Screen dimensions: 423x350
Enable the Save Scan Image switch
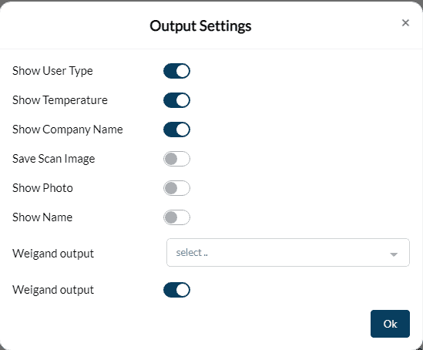click(x=176, y=159)
